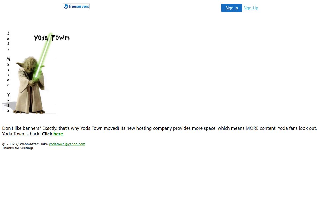The height and width of the screenshot is (198, 321).
Task: Click the blue swirl icon in freeservers logo
Action: (x=66, y=6)
